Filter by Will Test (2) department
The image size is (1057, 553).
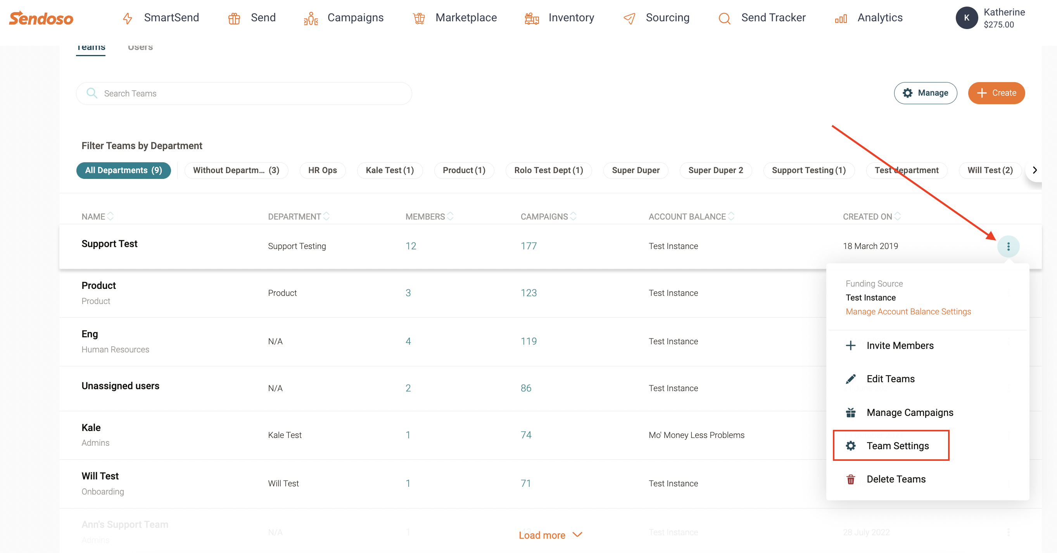990,170
